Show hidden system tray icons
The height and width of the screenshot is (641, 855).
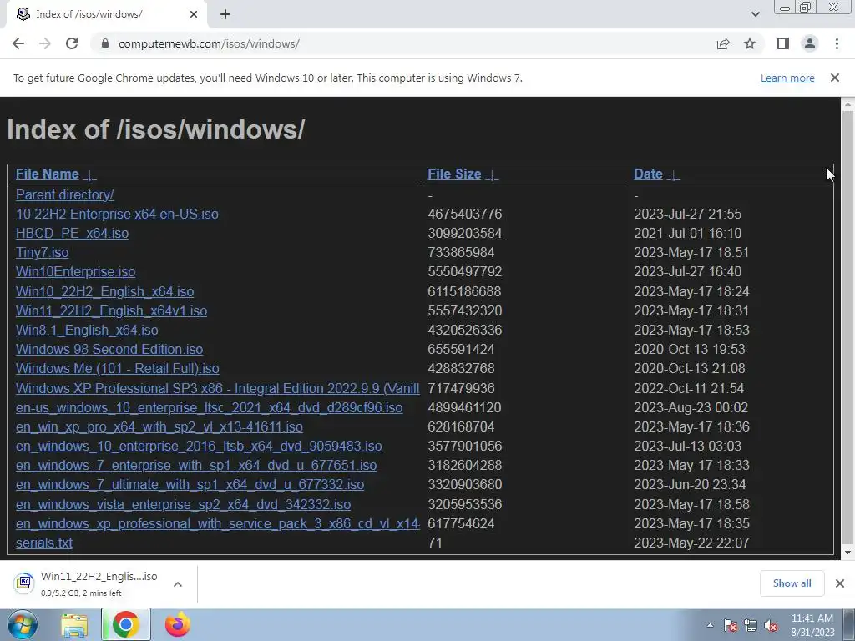pyautogui.click(x=710, y=625)
